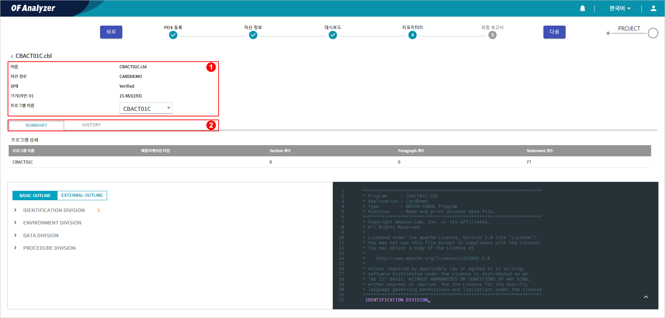Click IDENTIFICATION DIVISION count 1
The height and width of the screenshot is (318, 665).
[x=99, y=210]
